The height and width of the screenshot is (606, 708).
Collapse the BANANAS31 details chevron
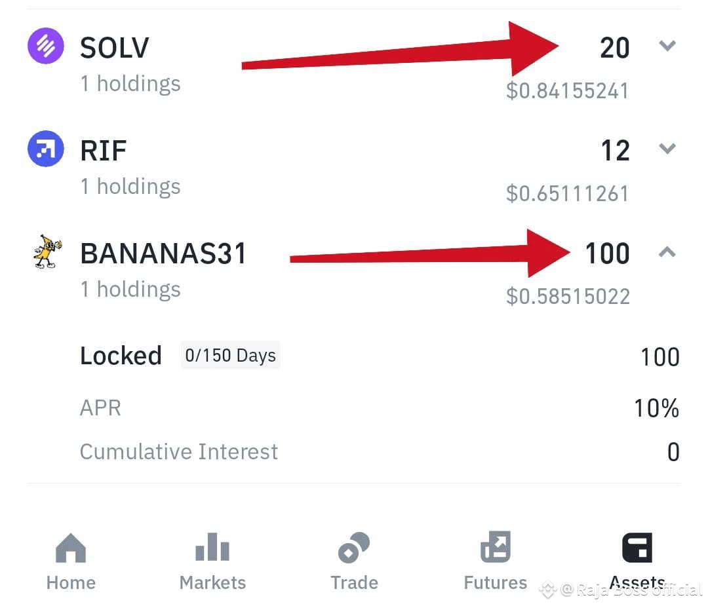point(667,252)
